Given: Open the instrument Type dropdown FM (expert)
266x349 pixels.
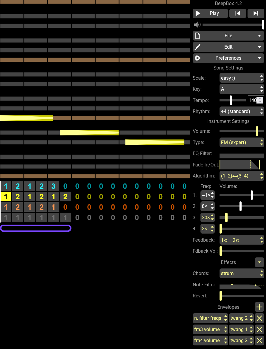Looking at the screenshot, I should (x=242, y=143).
